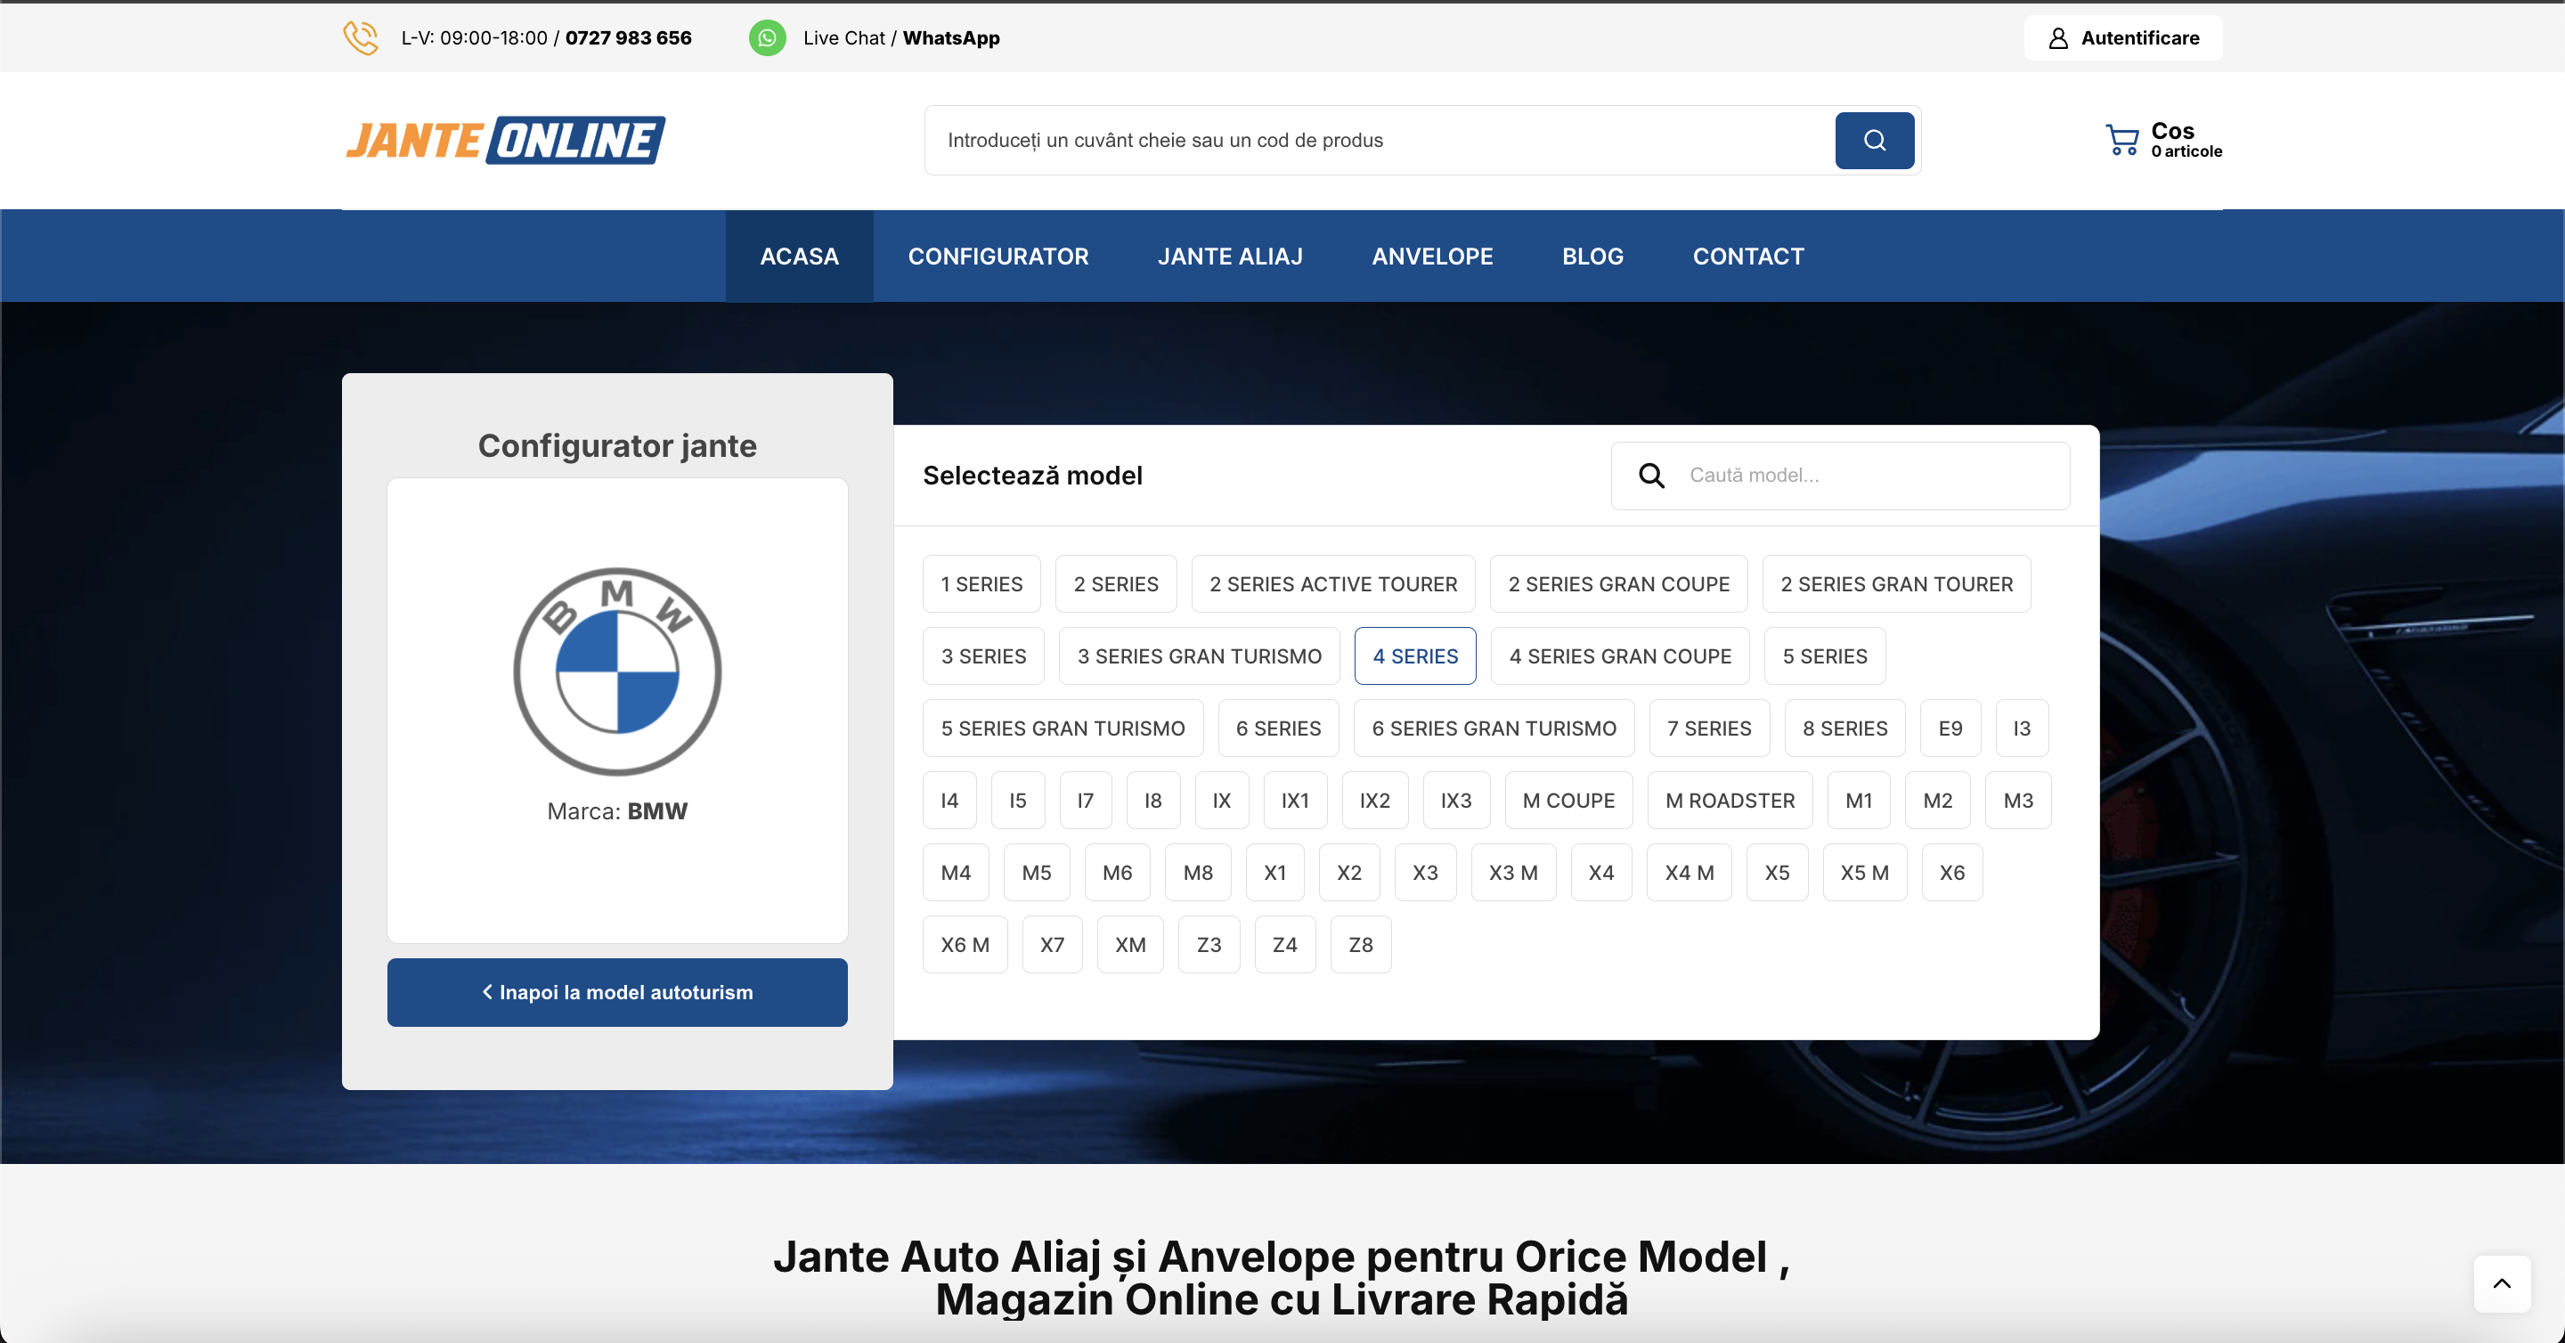Screen dimensions: 2565x1343
Task: Open the CONFIGURATOR menu item
Action: click(997, 256)
